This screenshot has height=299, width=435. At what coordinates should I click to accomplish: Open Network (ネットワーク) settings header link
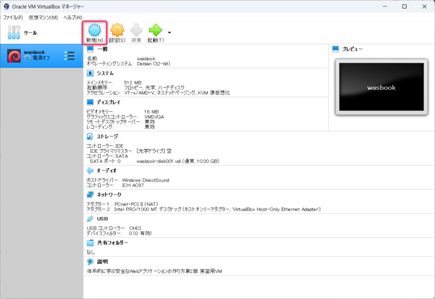pyautogui.click(x=109, y=195)
